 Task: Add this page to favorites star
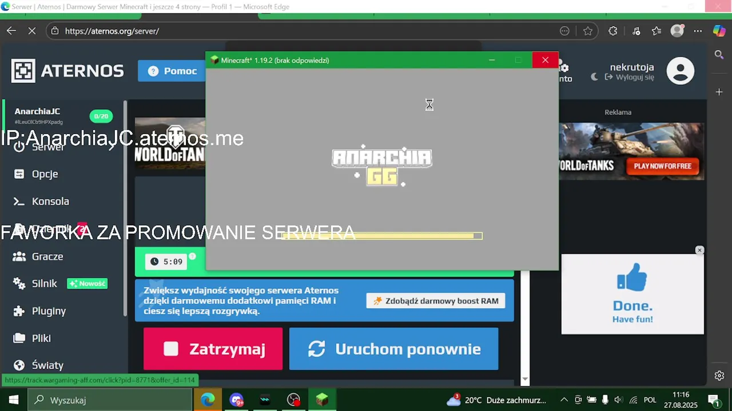[587, 31]
